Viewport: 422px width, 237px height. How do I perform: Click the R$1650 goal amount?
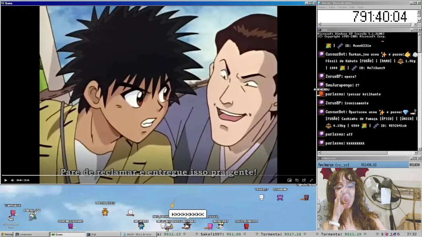click(414, 165)
